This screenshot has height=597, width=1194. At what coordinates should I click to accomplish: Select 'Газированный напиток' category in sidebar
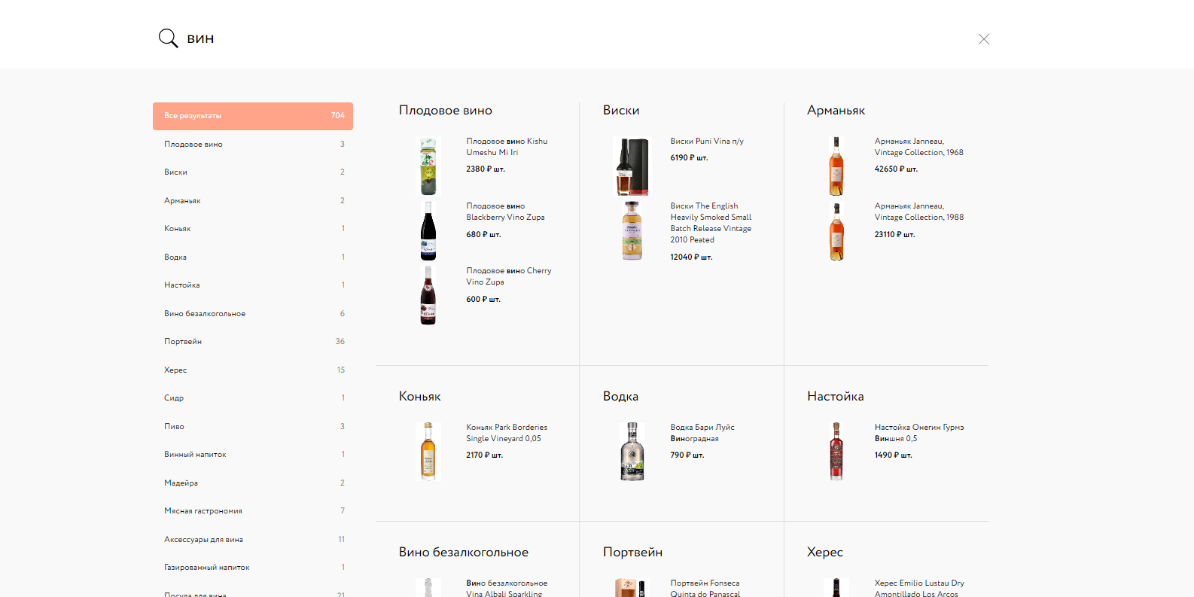coord(253,568)
